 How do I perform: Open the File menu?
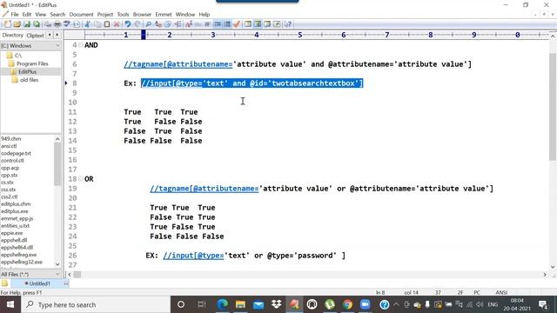pyautogui.click(x=15, y=14)
